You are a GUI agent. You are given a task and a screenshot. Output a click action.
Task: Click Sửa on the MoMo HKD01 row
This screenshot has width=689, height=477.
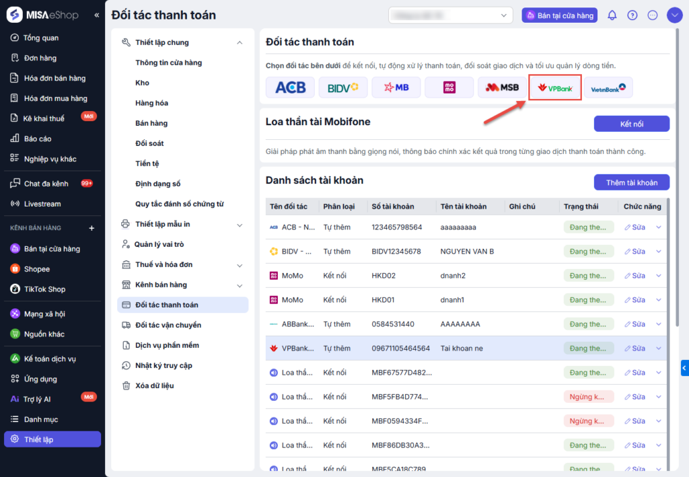635,299
